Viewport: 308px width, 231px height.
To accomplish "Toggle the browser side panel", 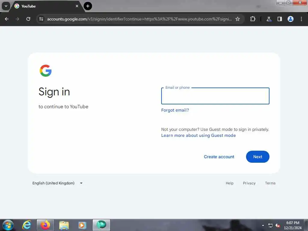I will point(279,19).
